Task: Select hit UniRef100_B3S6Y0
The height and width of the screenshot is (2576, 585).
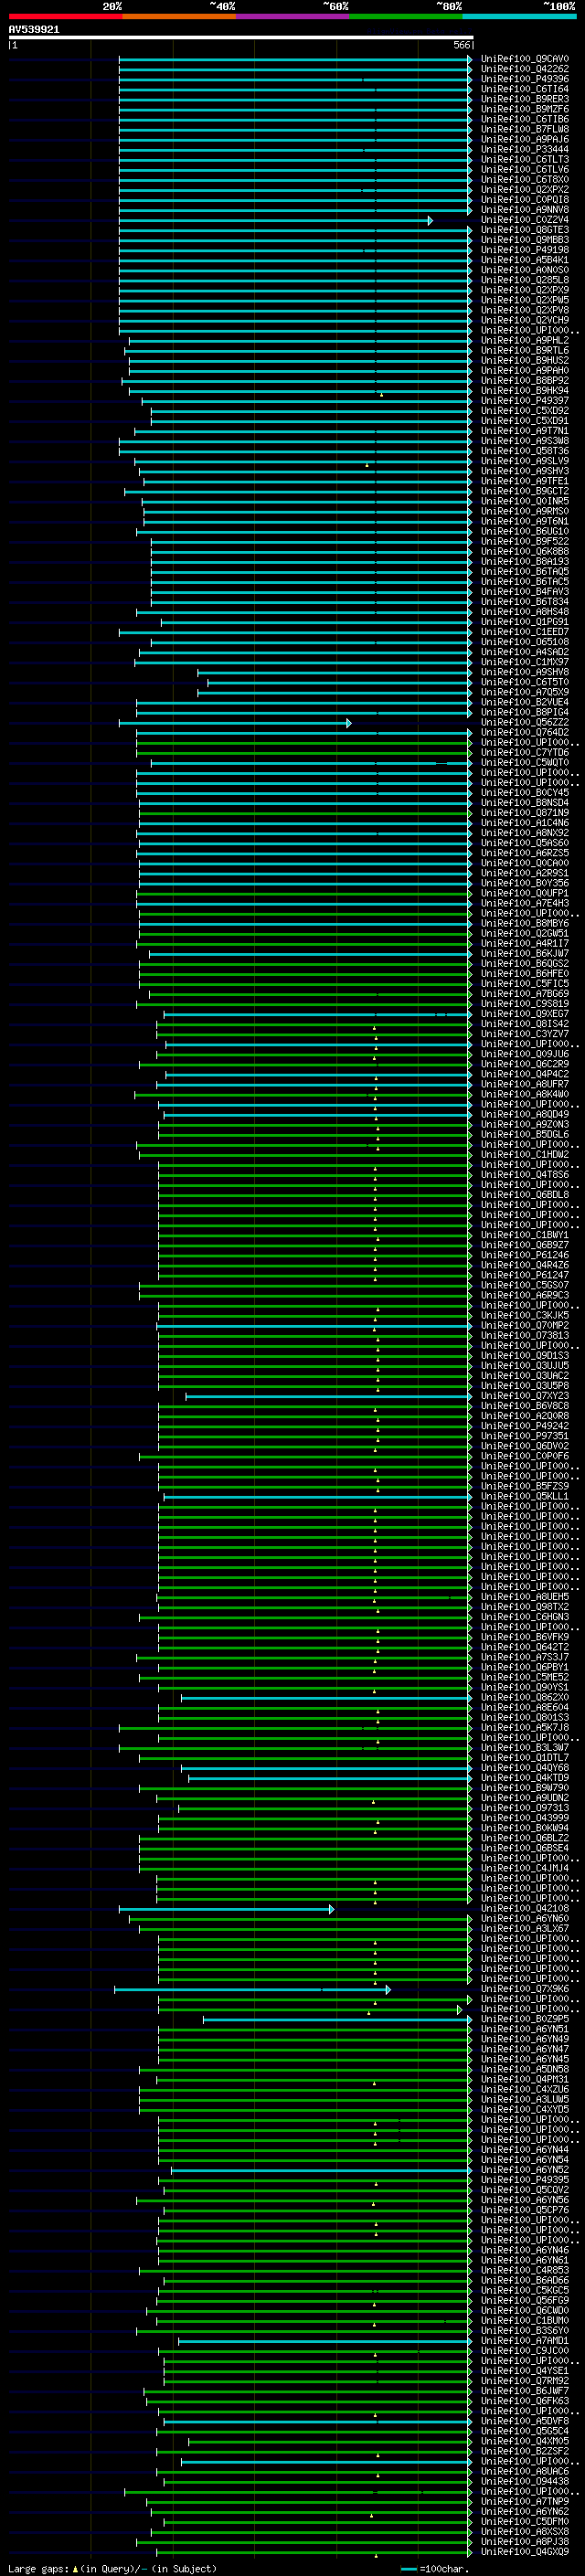Action: (x=525, y=2330)
